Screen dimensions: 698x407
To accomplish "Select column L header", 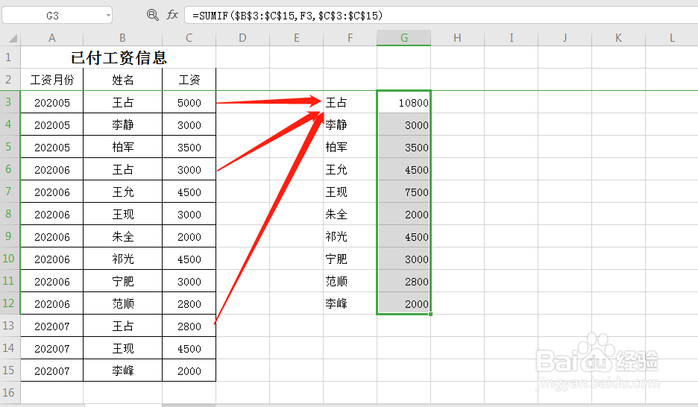I will (672, 38).
